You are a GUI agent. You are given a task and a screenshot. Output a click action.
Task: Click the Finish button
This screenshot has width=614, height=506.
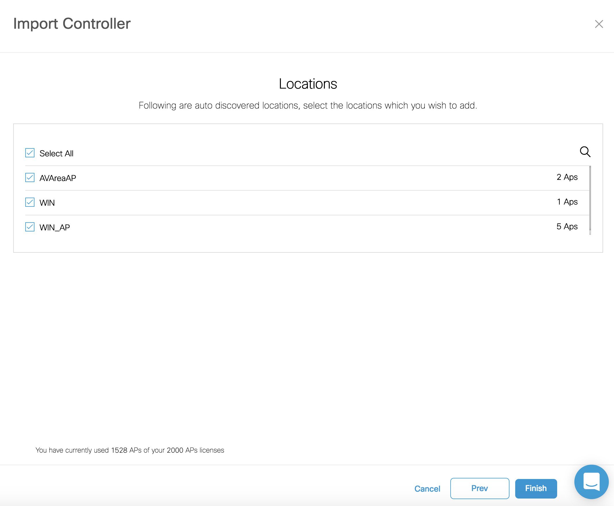point(536,488)
